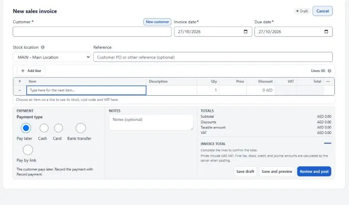Click the Save draft button

(x=245, y=171)
